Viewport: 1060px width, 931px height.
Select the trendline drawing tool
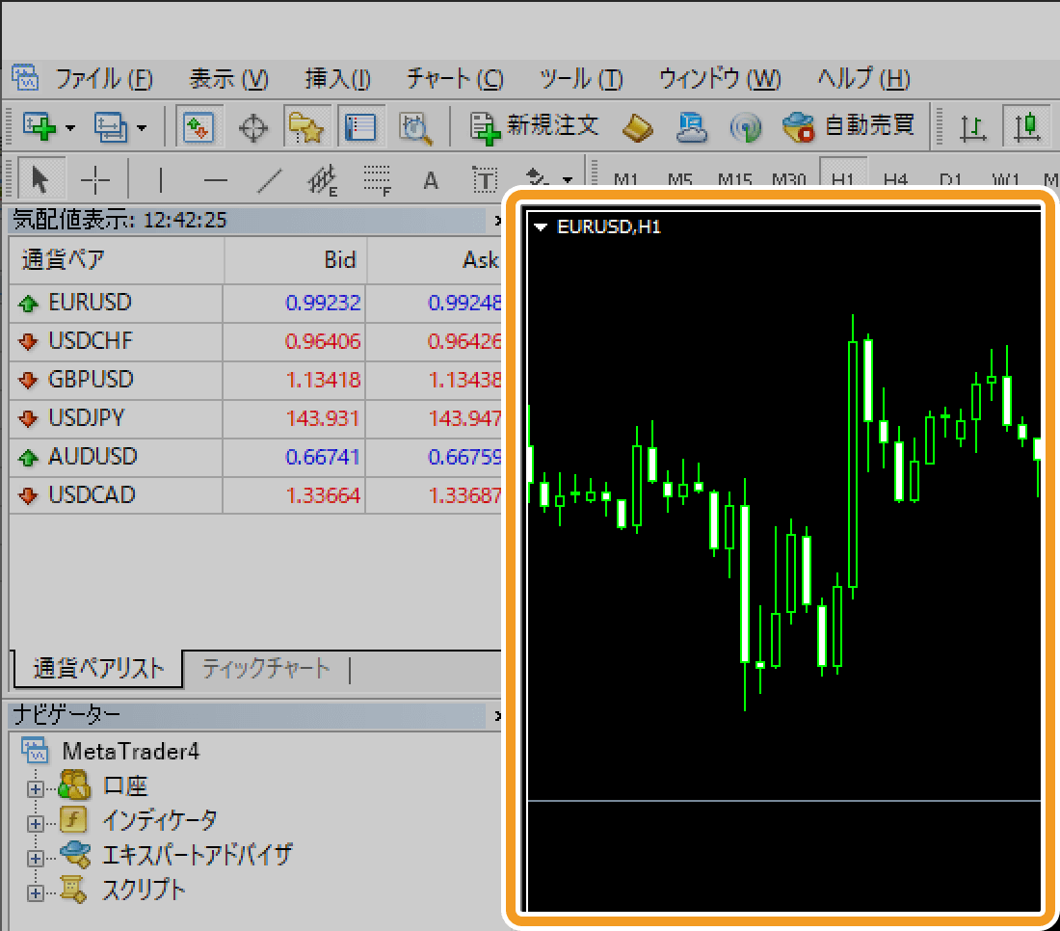click(x=272, y=180)
